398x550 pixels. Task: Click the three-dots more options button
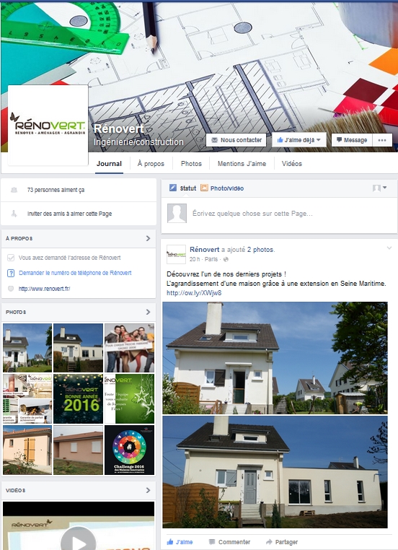[x=382, y=140]
